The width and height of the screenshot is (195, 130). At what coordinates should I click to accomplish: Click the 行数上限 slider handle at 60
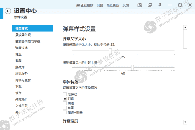[x=133, y=67]
